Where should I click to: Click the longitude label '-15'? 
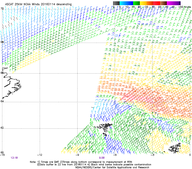click(x=2, y=155)
